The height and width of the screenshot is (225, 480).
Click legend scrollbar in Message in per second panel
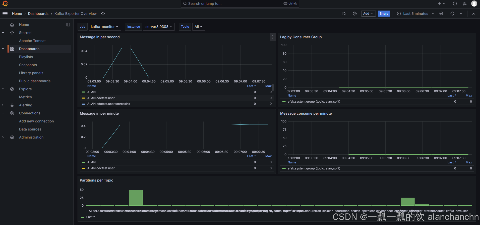click(x=273, y=87)
